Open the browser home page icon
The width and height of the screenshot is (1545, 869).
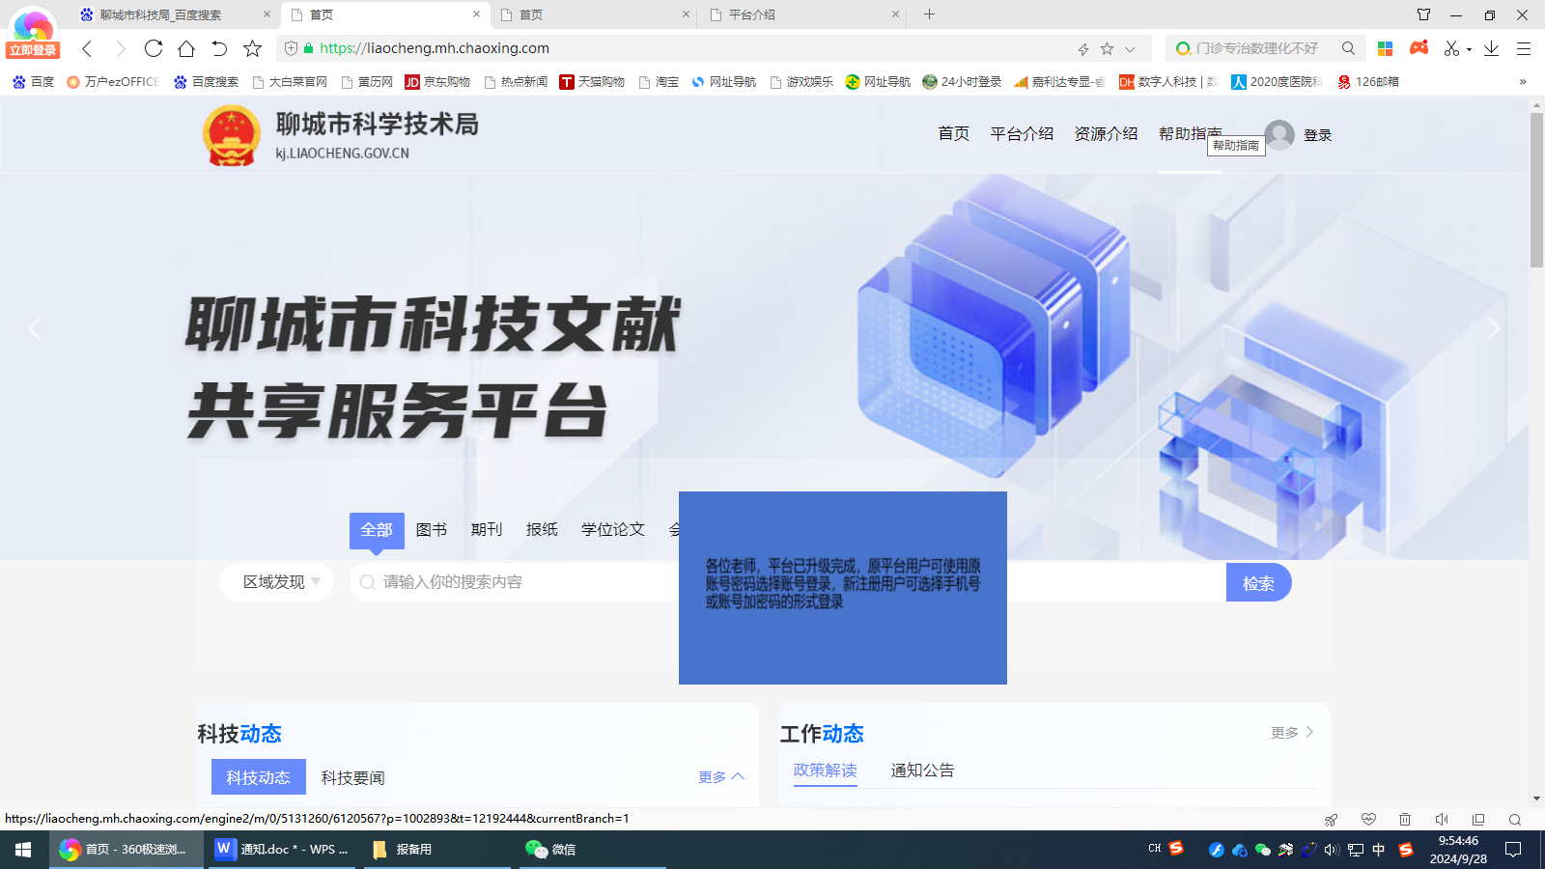186,48
